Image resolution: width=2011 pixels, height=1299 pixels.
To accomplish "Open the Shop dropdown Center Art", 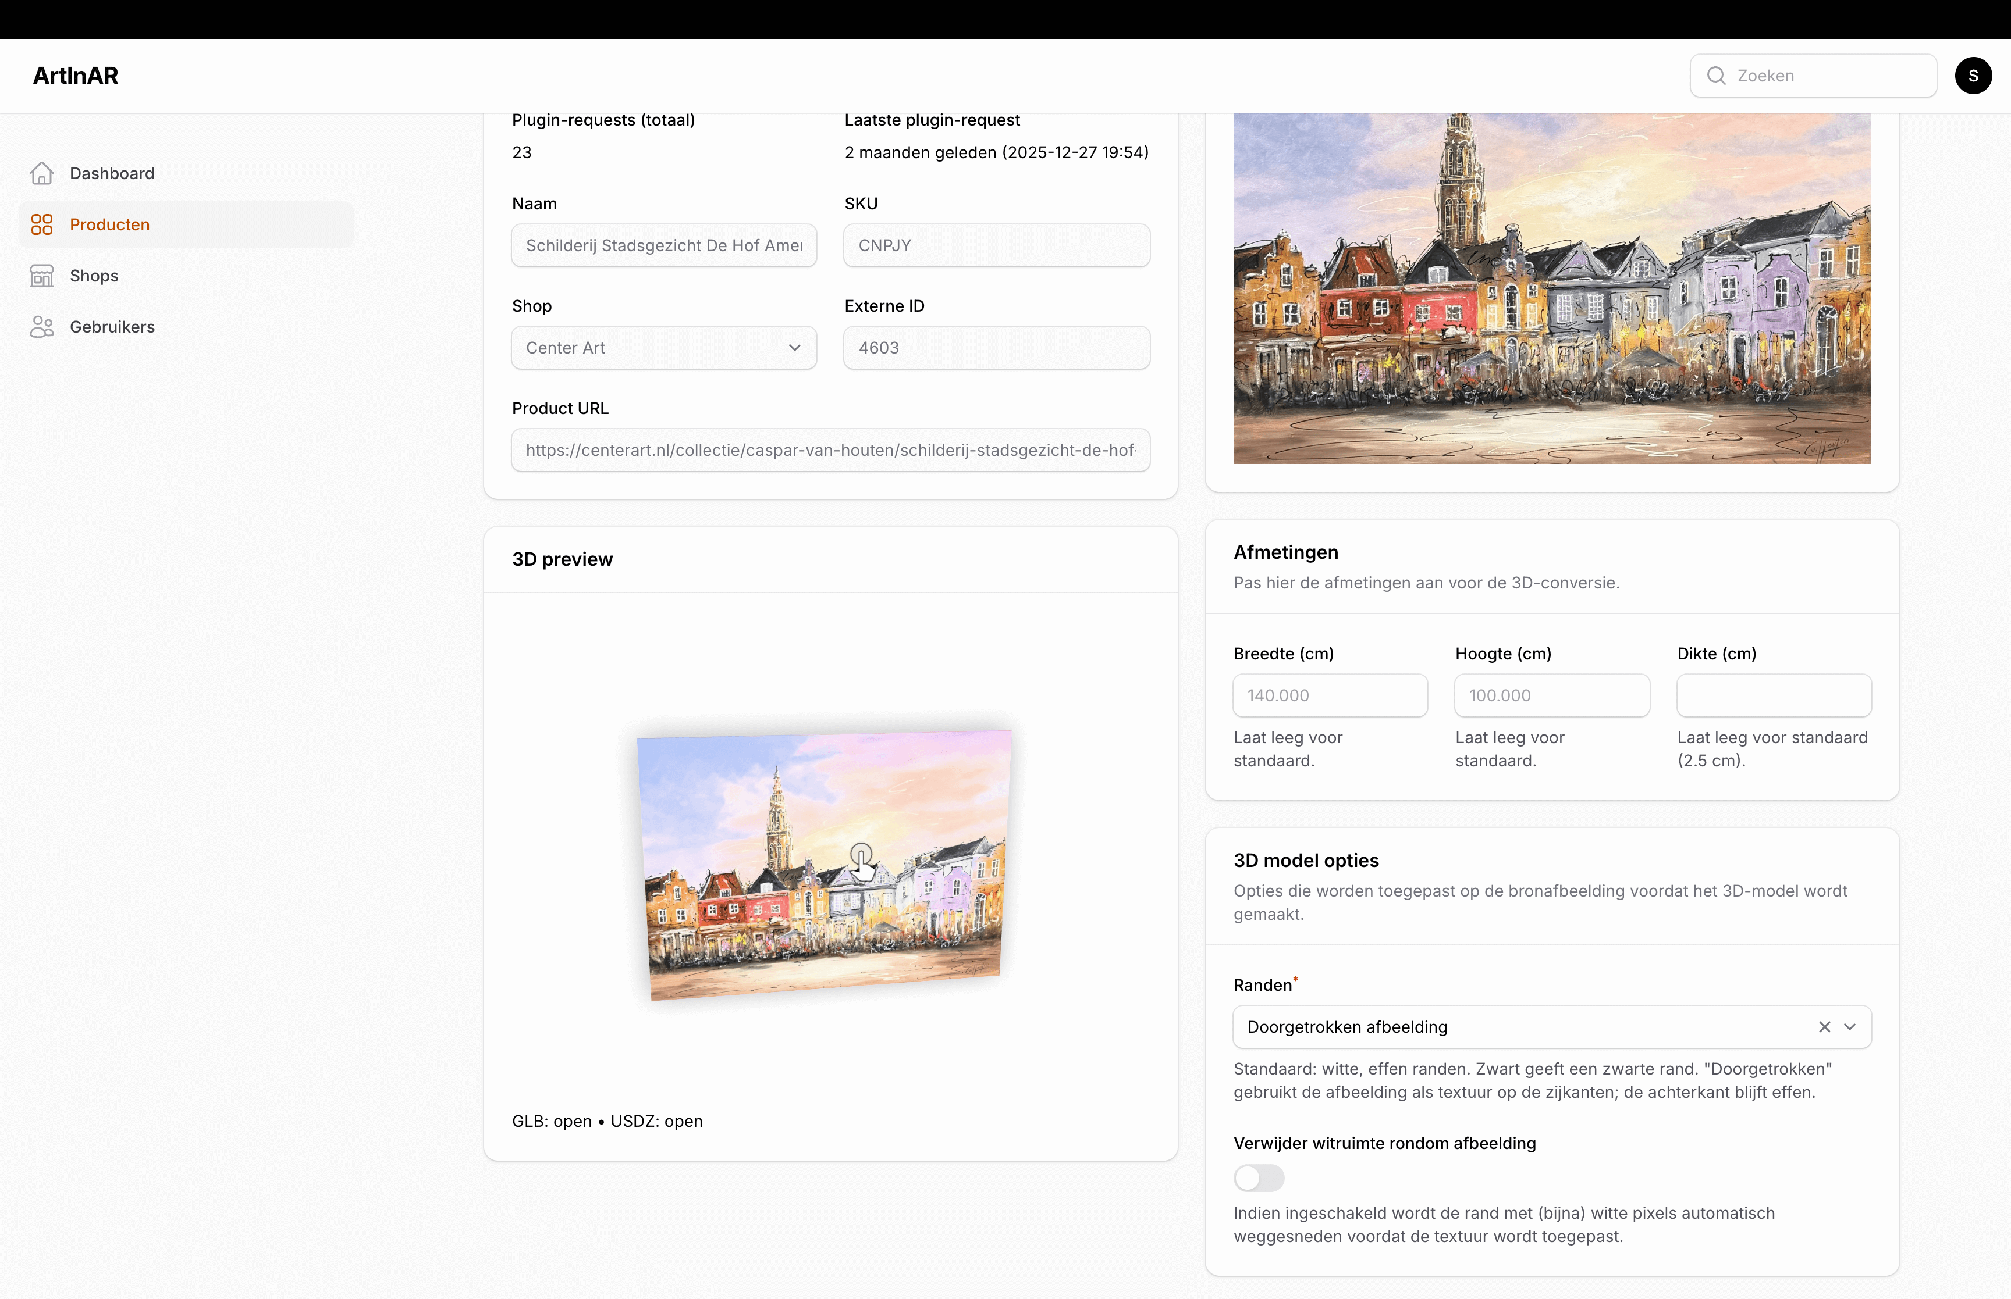I will click(x=663, y=348).
